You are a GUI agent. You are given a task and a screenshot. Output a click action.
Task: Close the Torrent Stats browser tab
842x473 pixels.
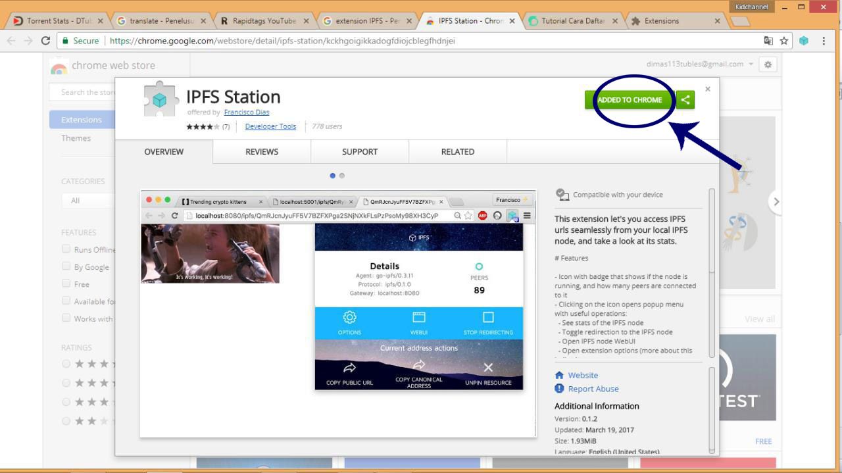(x=101, y=21)
